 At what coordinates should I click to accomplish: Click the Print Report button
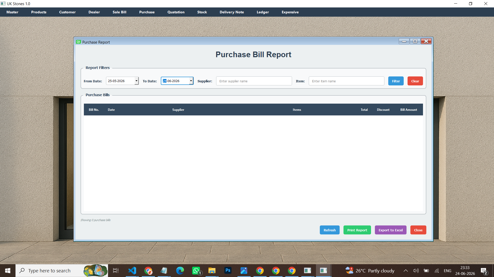coord(357,230)
